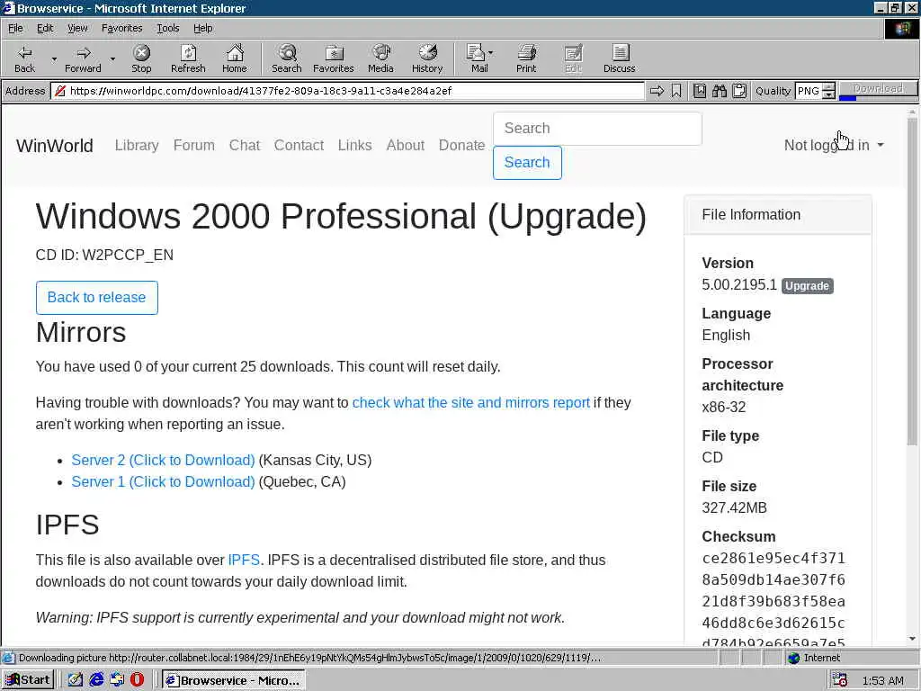Click the vertical scrollbar down arrow
The height and width of the screenshot is (691, 921).
point(912,639)
